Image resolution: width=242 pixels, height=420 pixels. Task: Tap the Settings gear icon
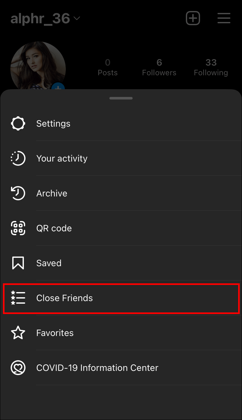point(18,123)
